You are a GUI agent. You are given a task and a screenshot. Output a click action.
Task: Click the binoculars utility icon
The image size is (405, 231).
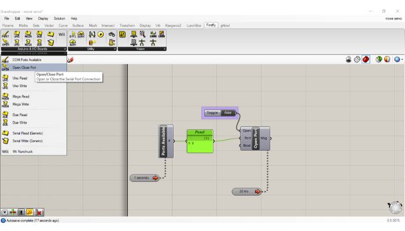[112, 35]
